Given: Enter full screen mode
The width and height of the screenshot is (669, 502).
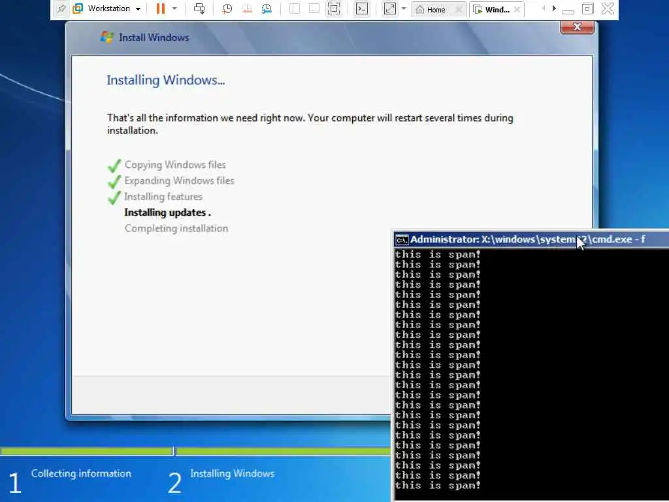Looking at the screenshot, I should 334,8.
